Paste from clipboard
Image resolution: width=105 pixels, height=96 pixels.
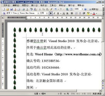[47, 9]
